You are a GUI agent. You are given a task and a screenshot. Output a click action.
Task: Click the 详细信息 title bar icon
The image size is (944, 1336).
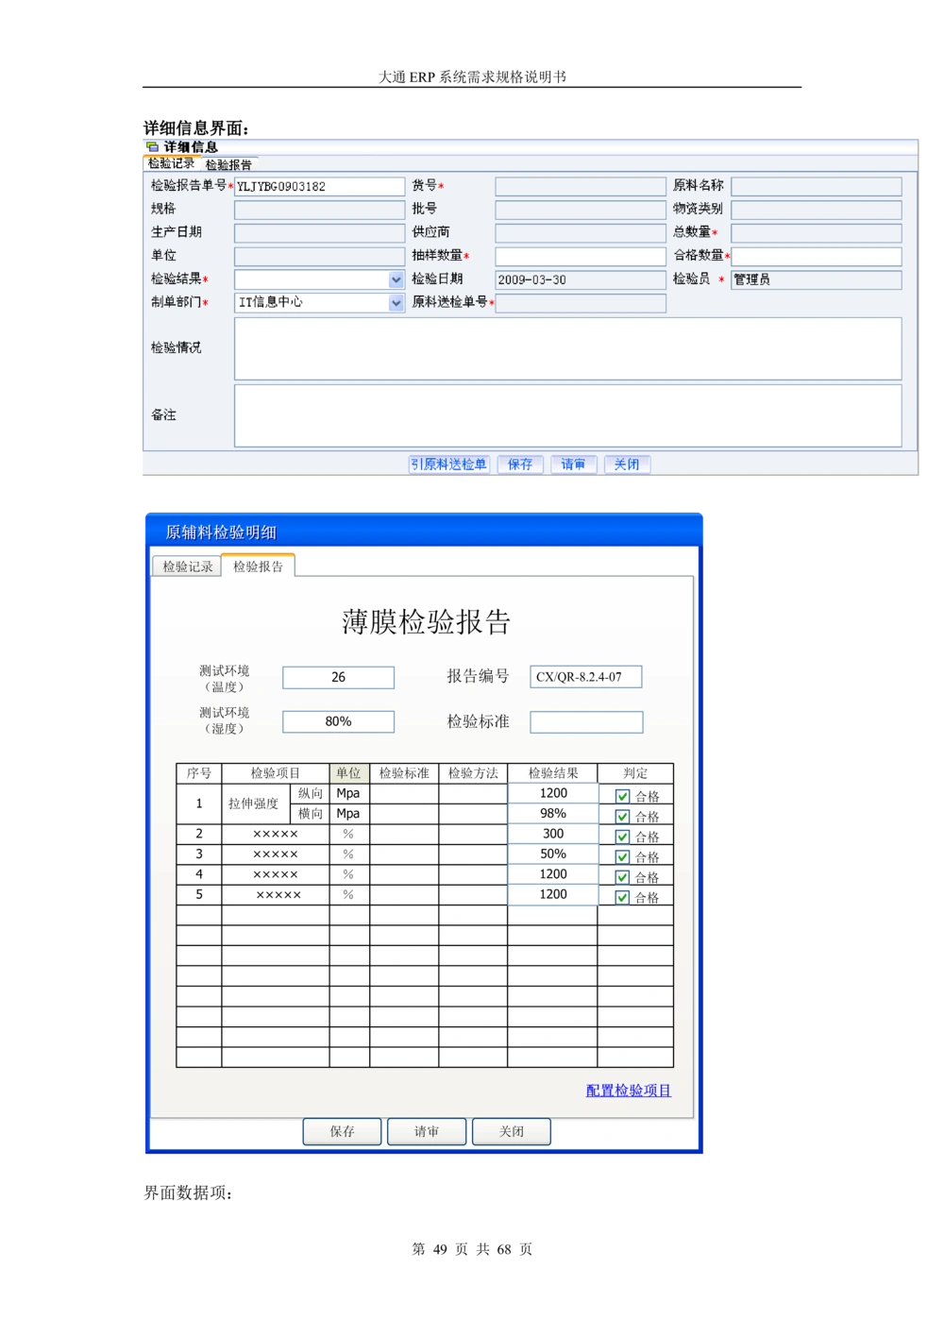(x=152, y=145)
